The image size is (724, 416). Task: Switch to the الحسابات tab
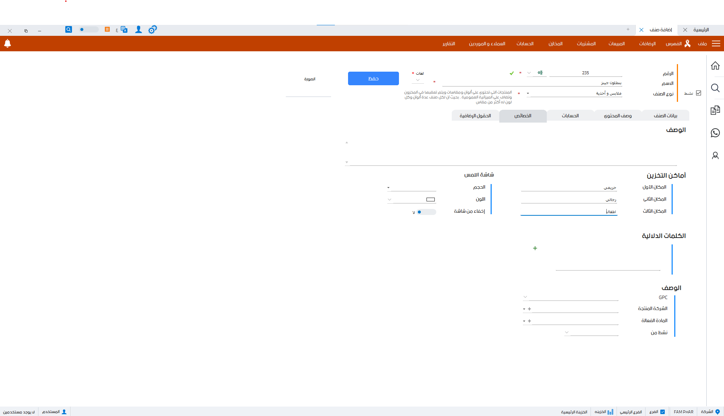(570, 116)
